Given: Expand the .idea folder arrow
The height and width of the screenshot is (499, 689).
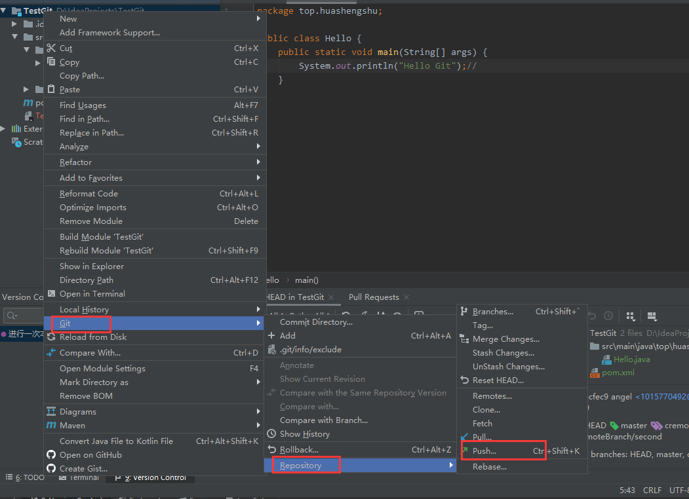Looking at the screenshot, I should (x=14, y=24).
